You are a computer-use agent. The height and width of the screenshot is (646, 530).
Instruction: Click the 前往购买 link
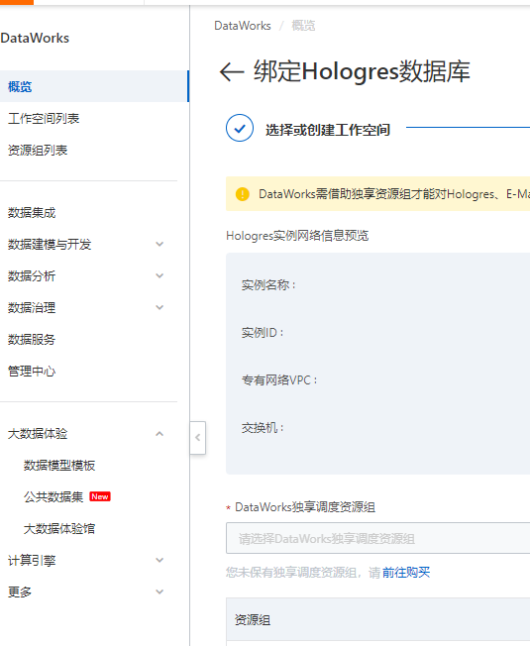406,573
